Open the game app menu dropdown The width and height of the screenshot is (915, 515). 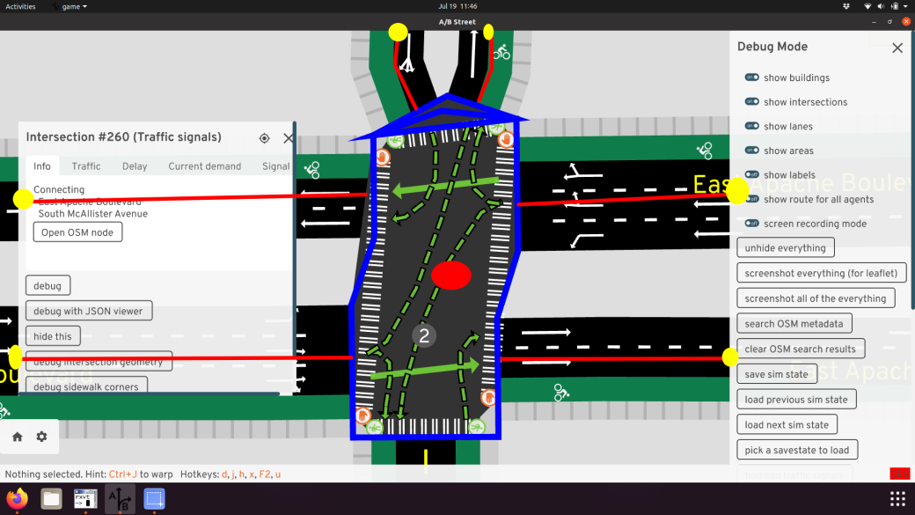point(70,6)
